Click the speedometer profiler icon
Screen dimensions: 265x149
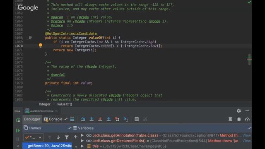pos(247,119)
